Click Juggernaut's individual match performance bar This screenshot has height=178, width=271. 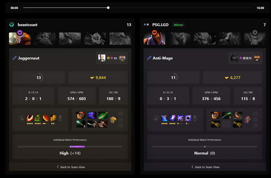coord(70,146)
